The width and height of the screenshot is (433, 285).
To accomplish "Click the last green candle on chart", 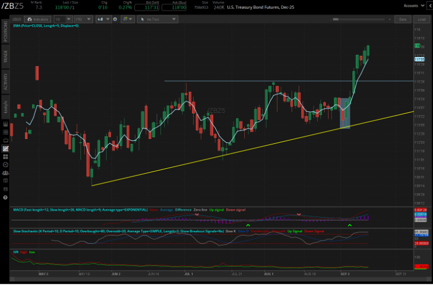I will click(x=368, y=51).
